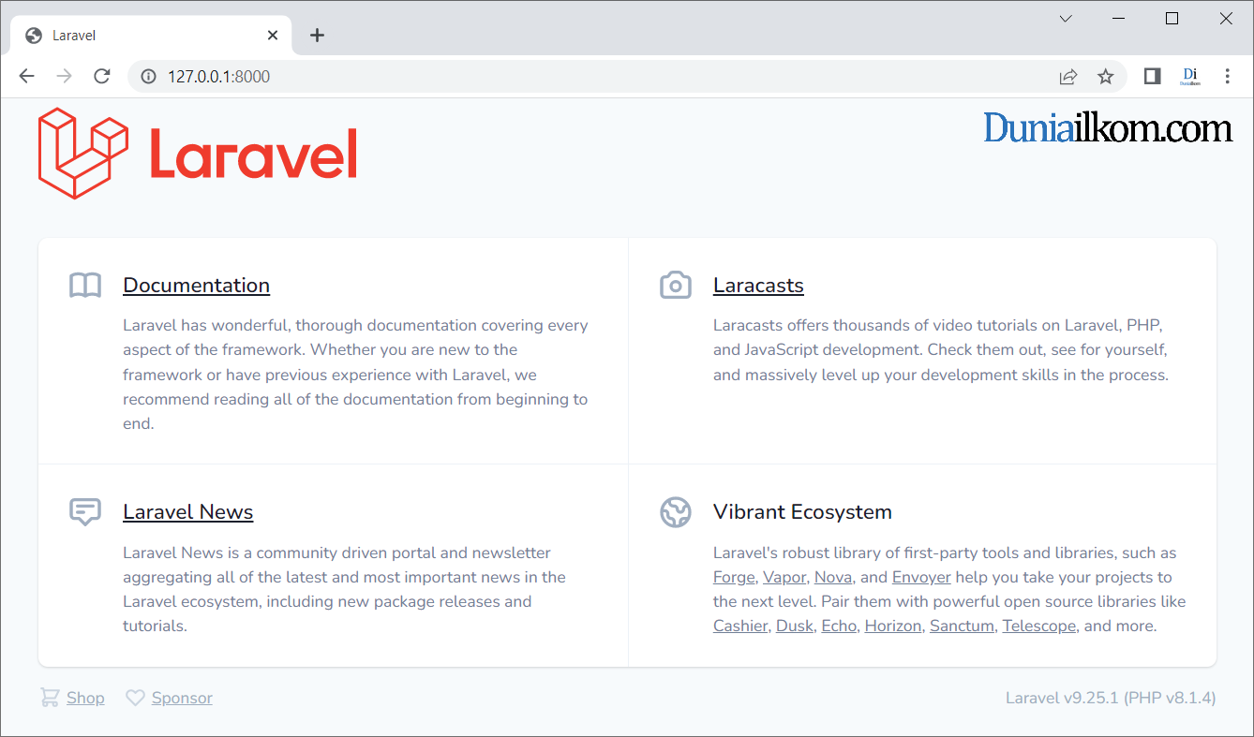Follow the Echo link

pyautogui.click(x=840, y=626)
